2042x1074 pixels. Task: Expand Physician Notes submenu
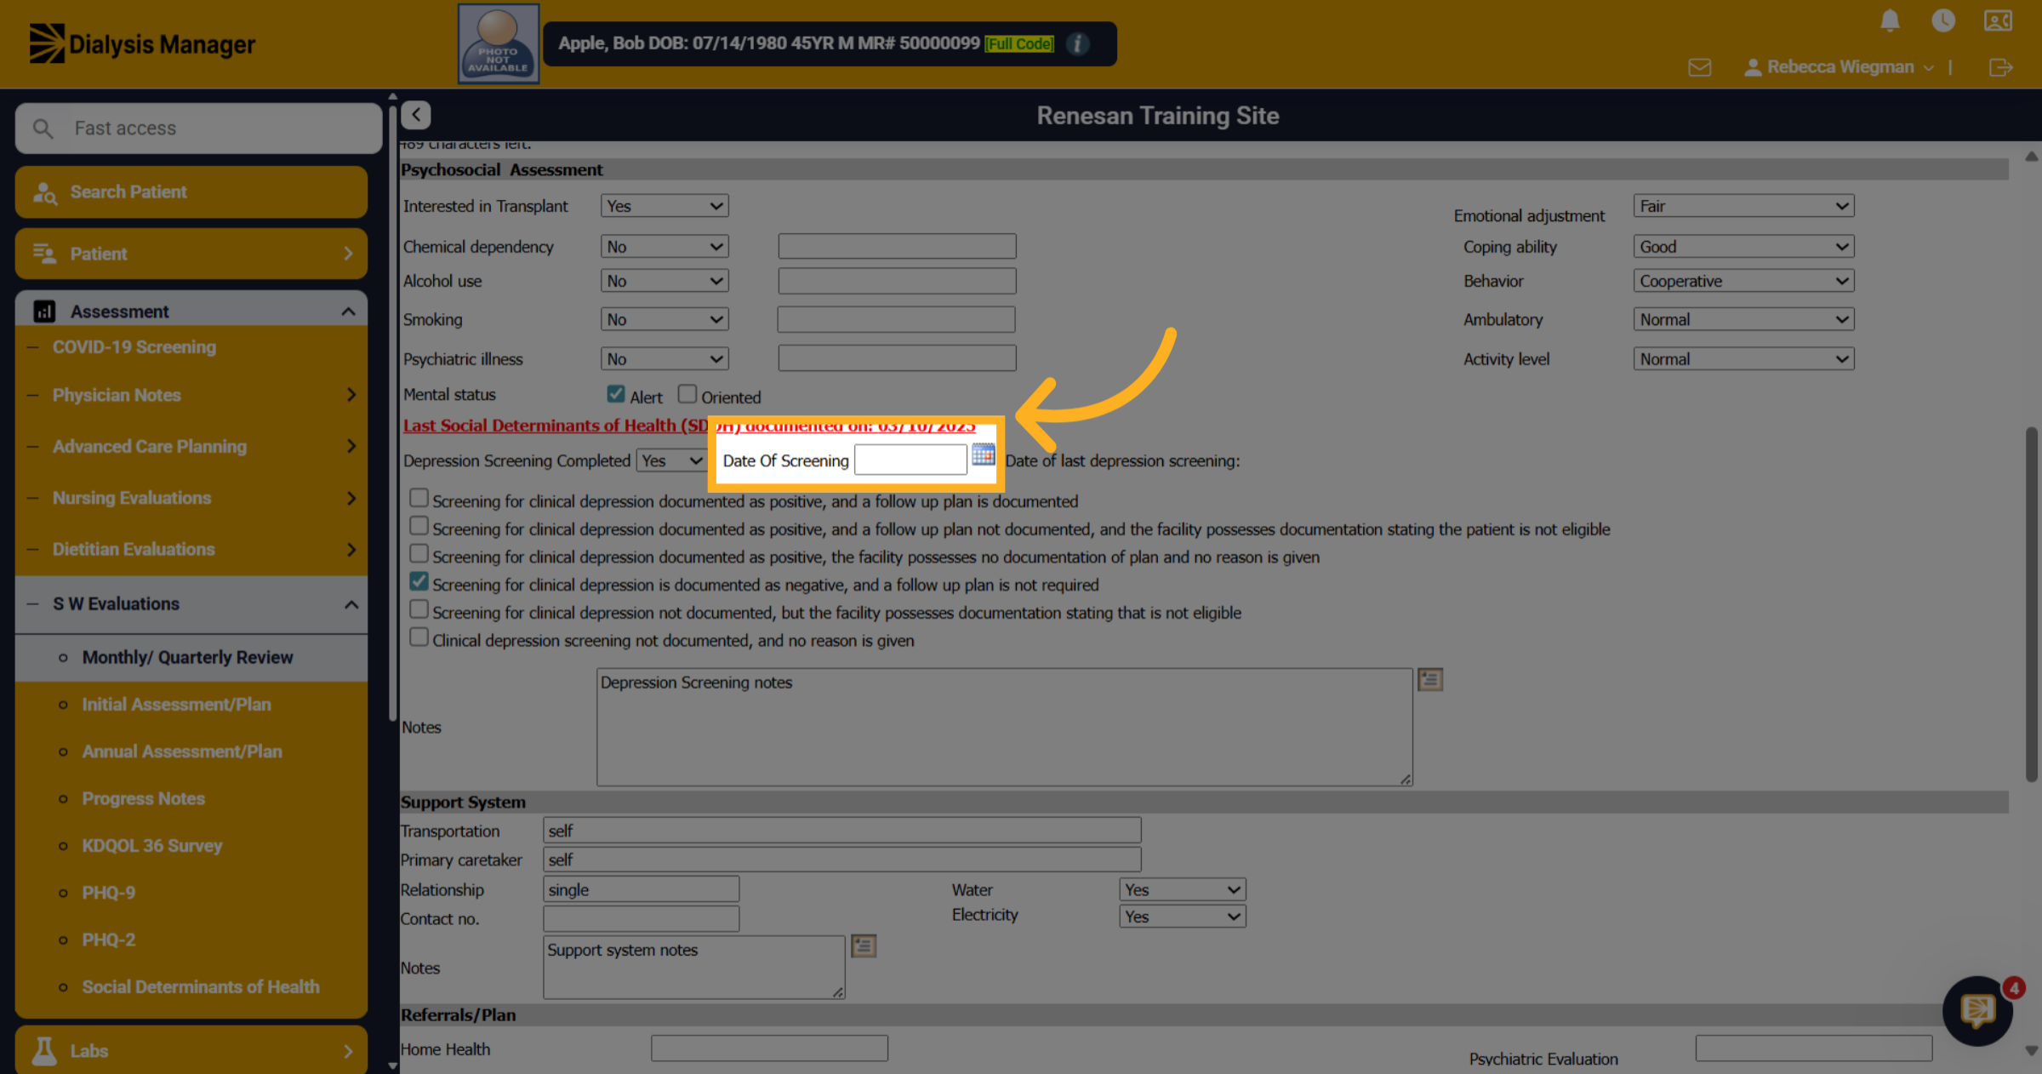tap(191, 395)
